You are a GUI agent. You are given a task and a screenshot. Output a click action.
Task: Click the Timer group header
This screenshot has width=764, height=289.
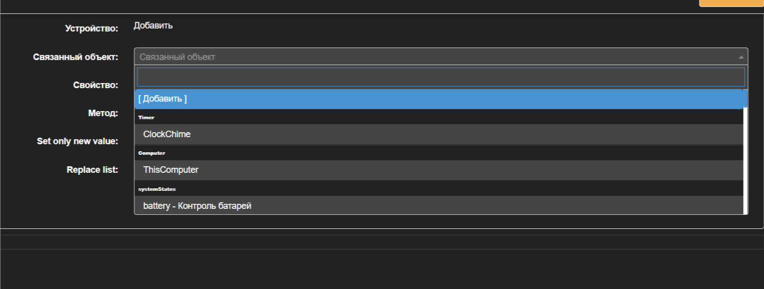pyautogui.click(x=146, y=117)
